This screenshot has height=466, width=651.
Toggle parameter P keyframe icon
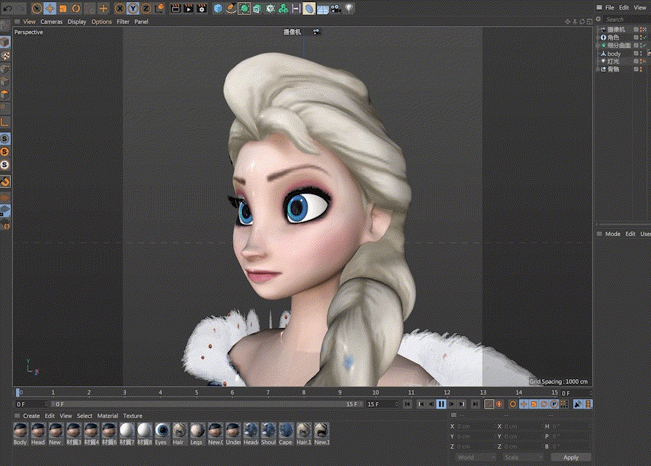[x=554, y=404]
